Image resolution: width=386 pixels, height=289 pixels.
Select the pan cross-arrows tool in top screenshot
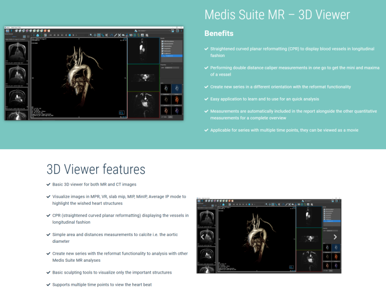click(x=95, y=35)
